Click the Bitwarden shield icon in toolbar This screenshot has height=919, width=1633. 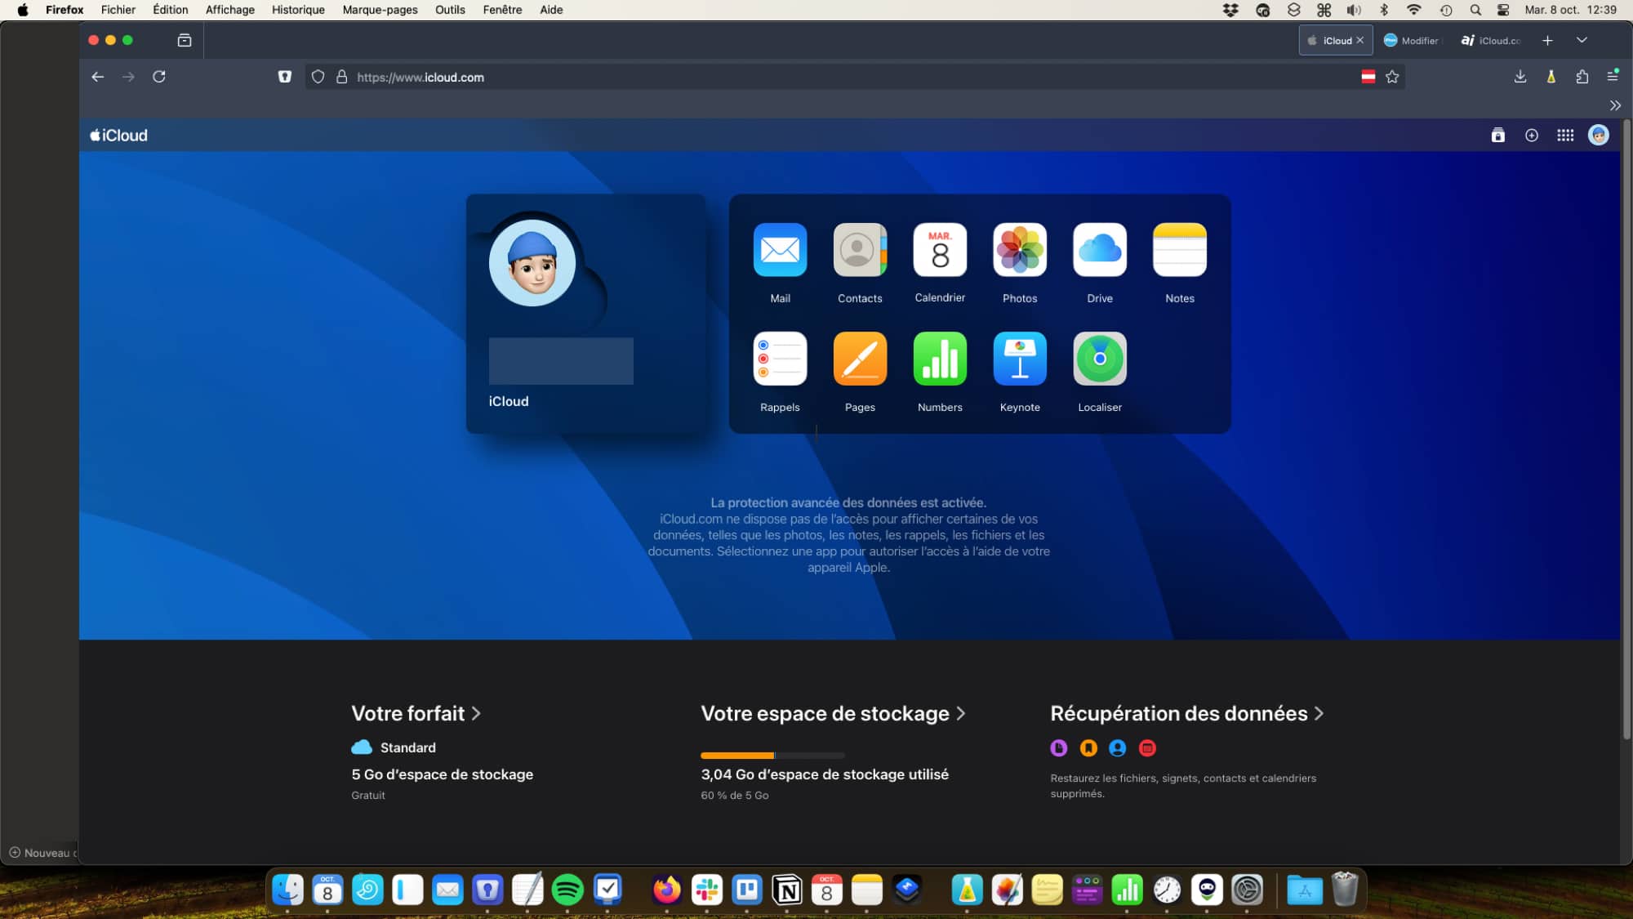click(x=285, y=77)
